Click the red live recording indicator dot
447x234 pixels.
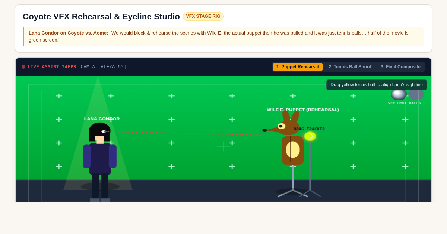tap(23, 67)
